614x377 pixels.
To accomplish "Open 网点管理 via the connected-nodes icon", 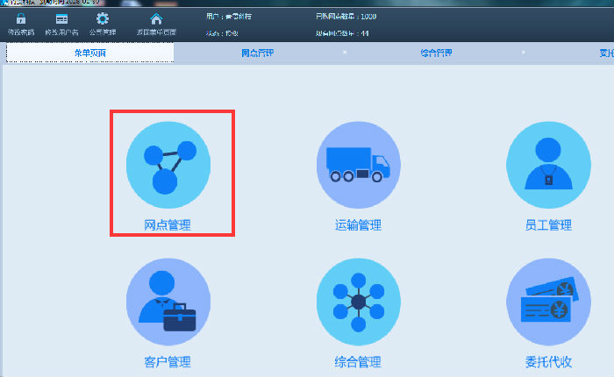I will point(168,164).
